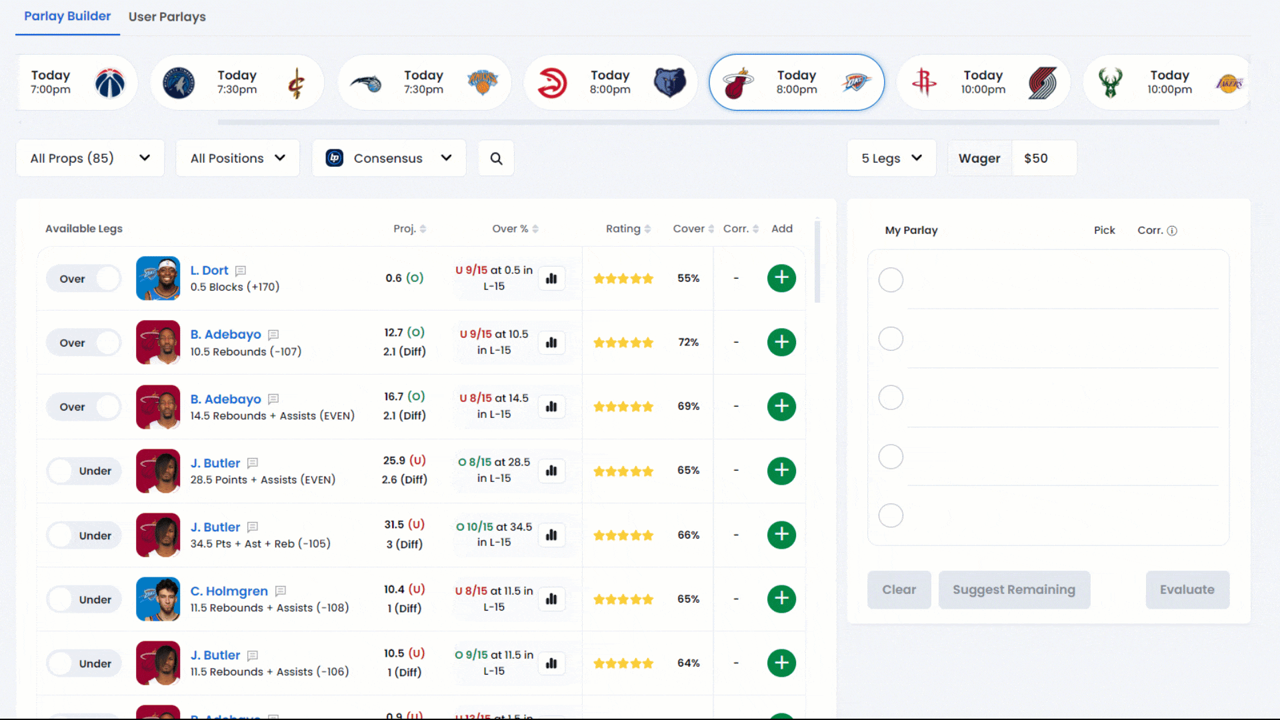Viewport: 1280px width, 720px height.
Task: Add L. Dort blocks leg with plus icon
Action: (781, 278)
